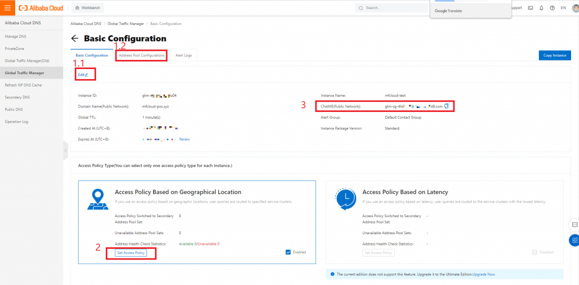Copy the CNAME with the copy icon
The height and width of the screenshot is (285, 579).
click(x=446, y=106)
